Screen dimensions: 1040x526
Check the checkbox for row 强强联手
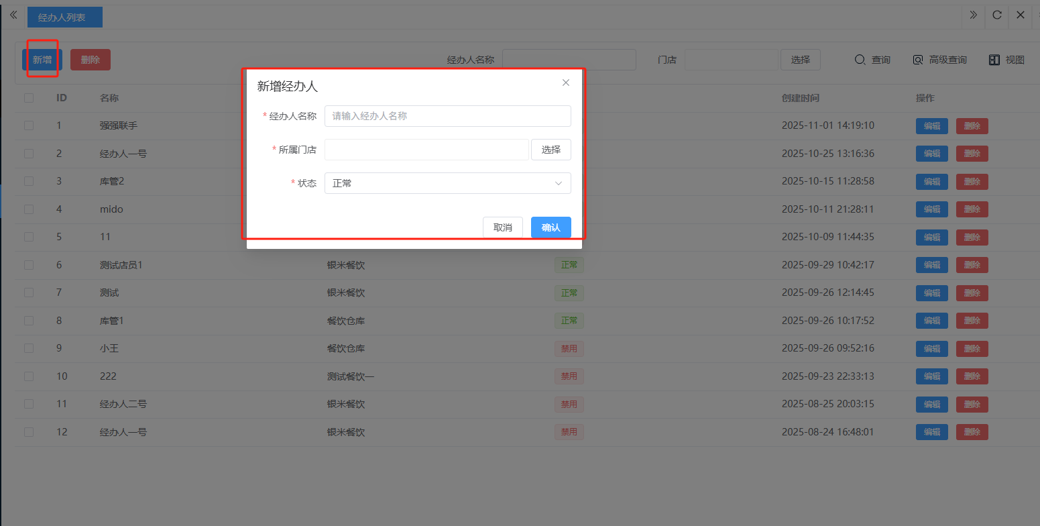29,125
